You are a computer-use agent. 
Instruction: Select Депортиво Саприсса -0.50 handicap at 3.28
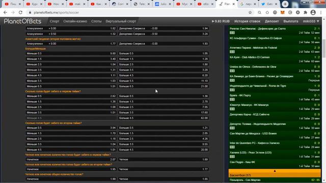point(164,34)
